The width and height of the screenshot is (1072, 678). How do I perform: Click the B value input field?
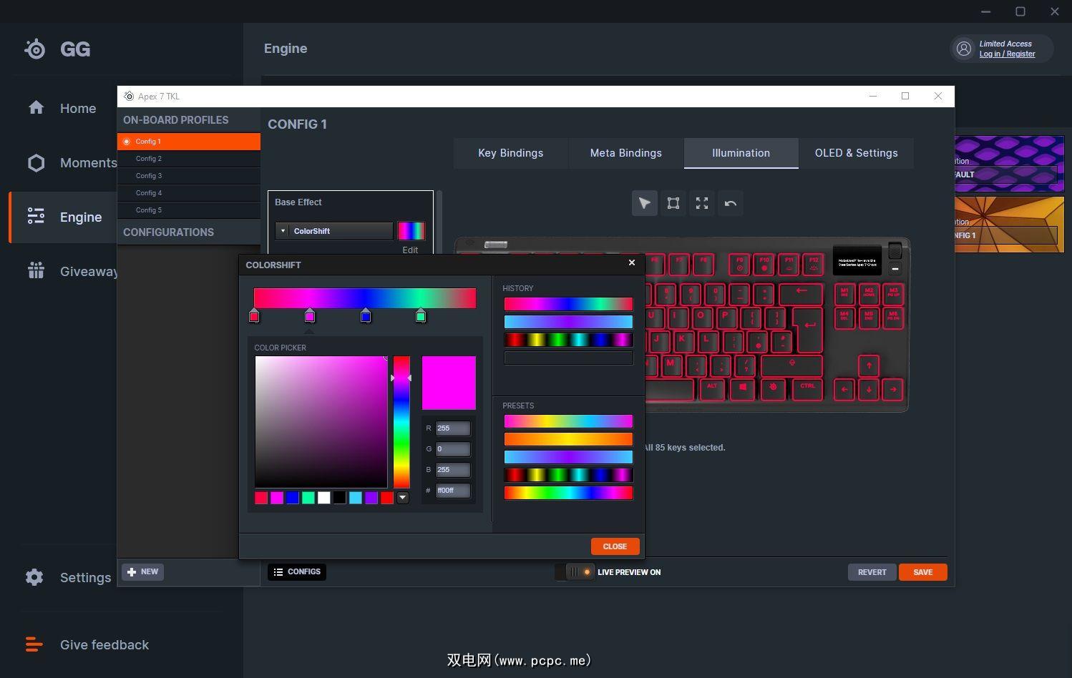tap(453, 470)
